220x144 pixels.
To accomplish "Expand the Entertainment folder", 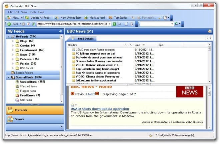I will [13, 50].
